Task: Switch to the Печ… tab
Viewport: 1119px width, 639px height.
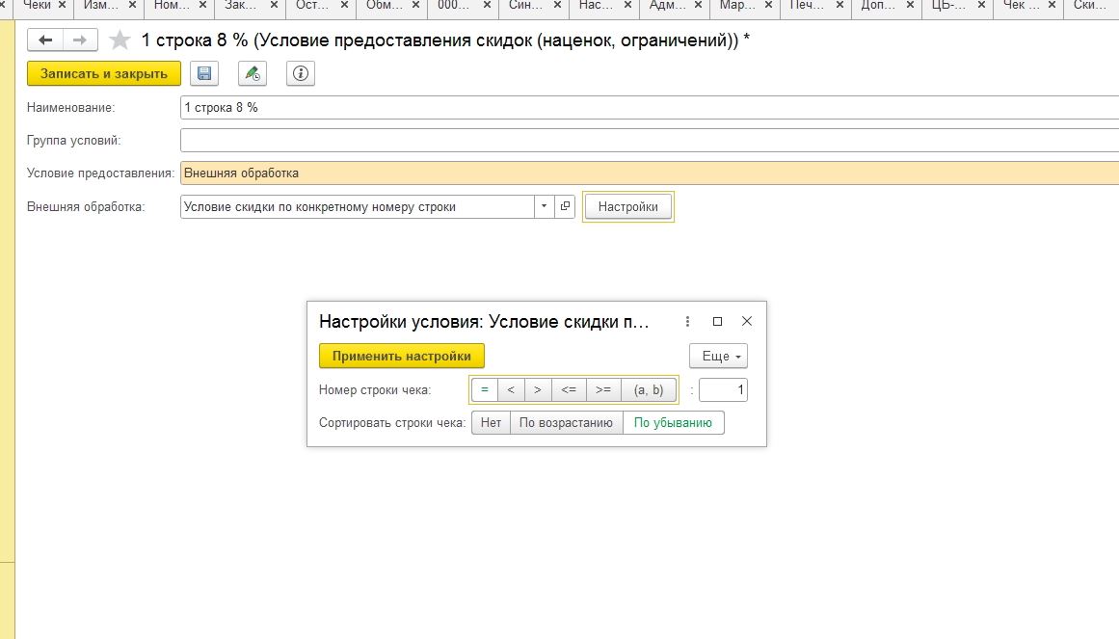Action: click(807, 5)
